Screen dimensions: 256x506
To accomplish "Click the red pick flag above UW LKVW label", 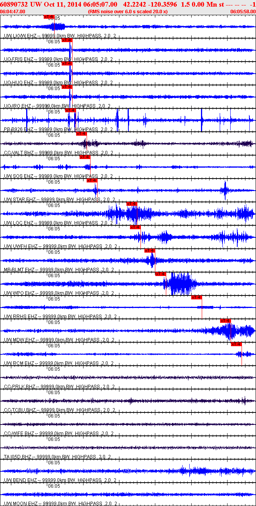I will click(49, 17).
